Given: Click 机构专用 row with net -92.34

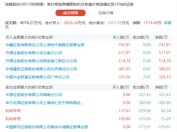Looking at the screenshot, I should click(x=13, y=111).
